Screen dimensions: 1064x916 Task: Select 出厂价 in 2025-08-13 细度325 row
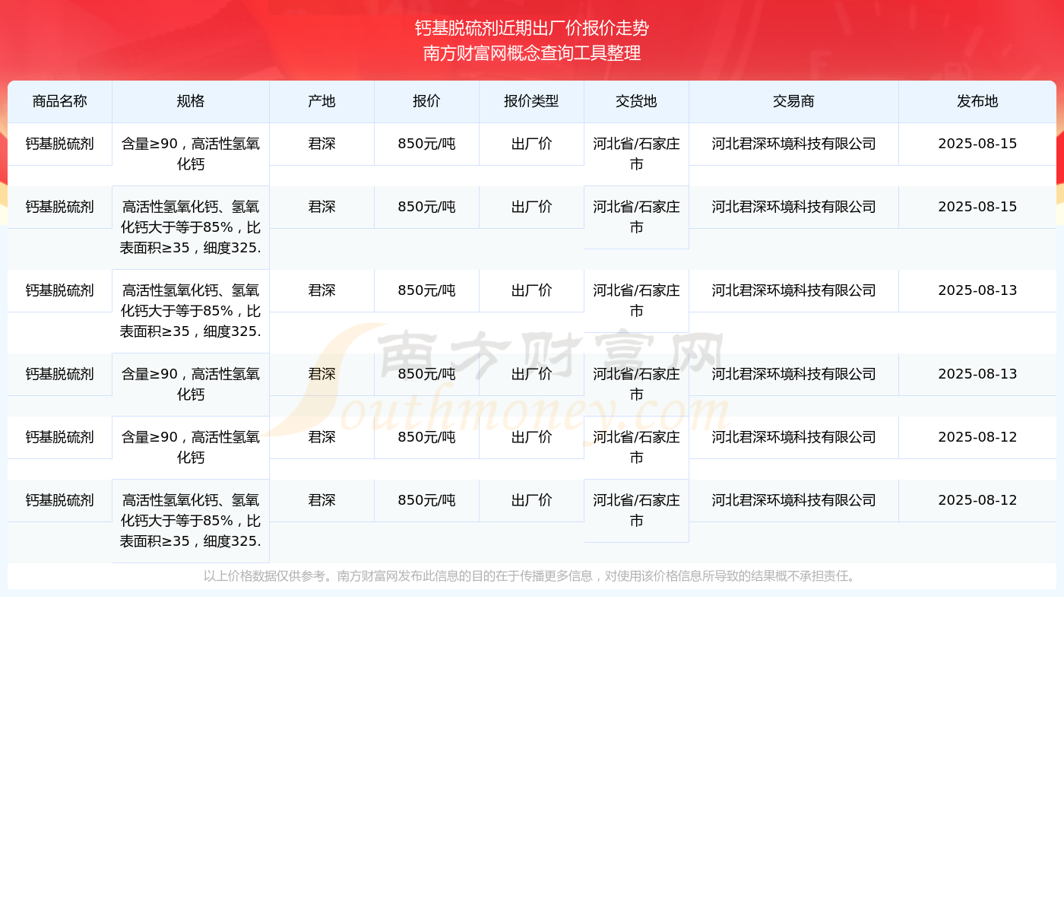pyautogui.click(x=532, y=290)
